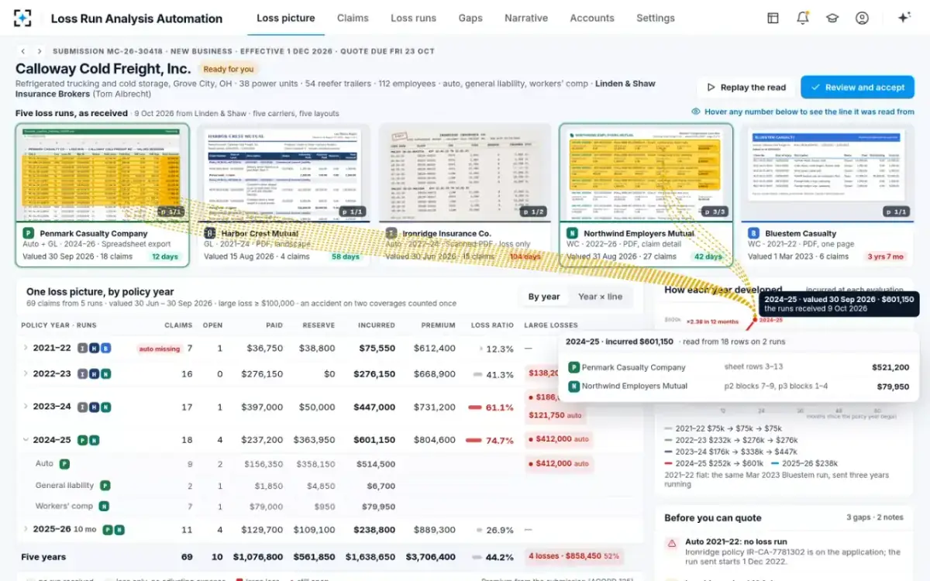Click warning icon for Auto 2021–22 gap

point(672,544)
